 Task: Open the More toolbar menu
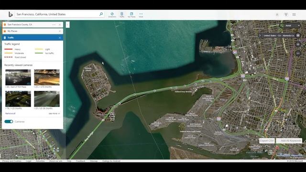coord(141,15)
